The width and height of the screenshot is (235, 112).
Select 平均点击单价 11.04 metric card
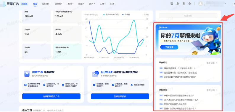[x=67, y=52]
